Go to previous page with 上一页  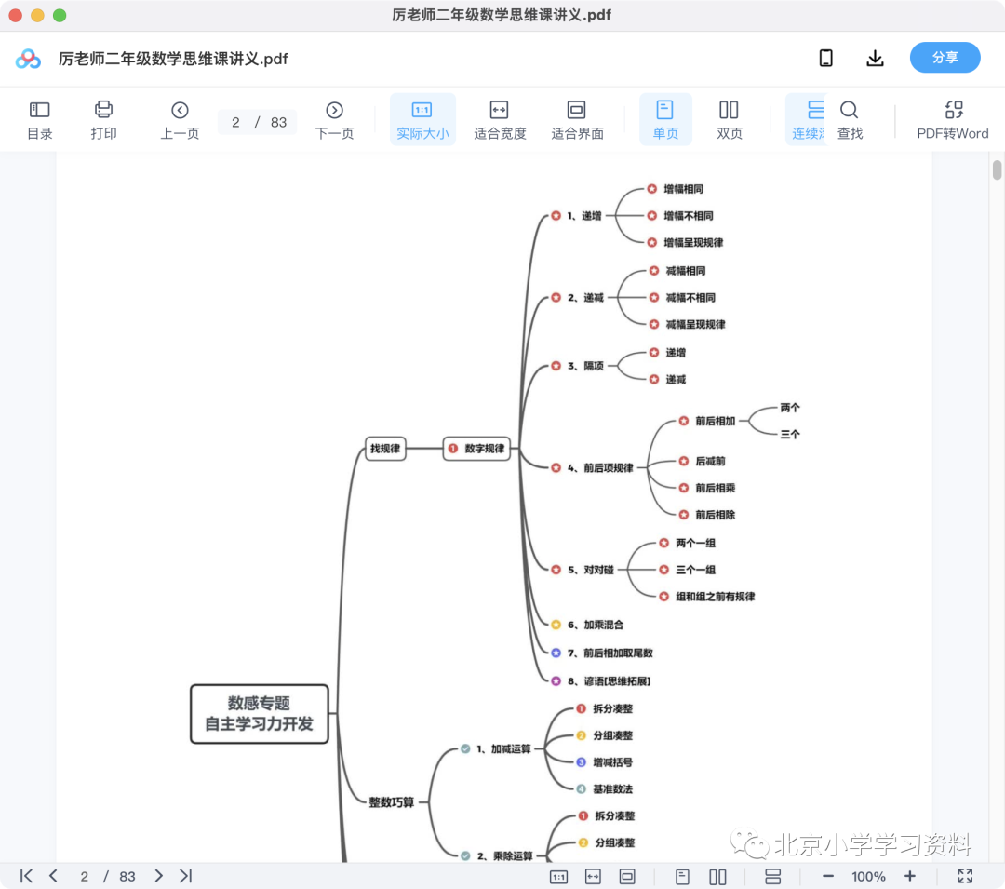tap(180, 120)
